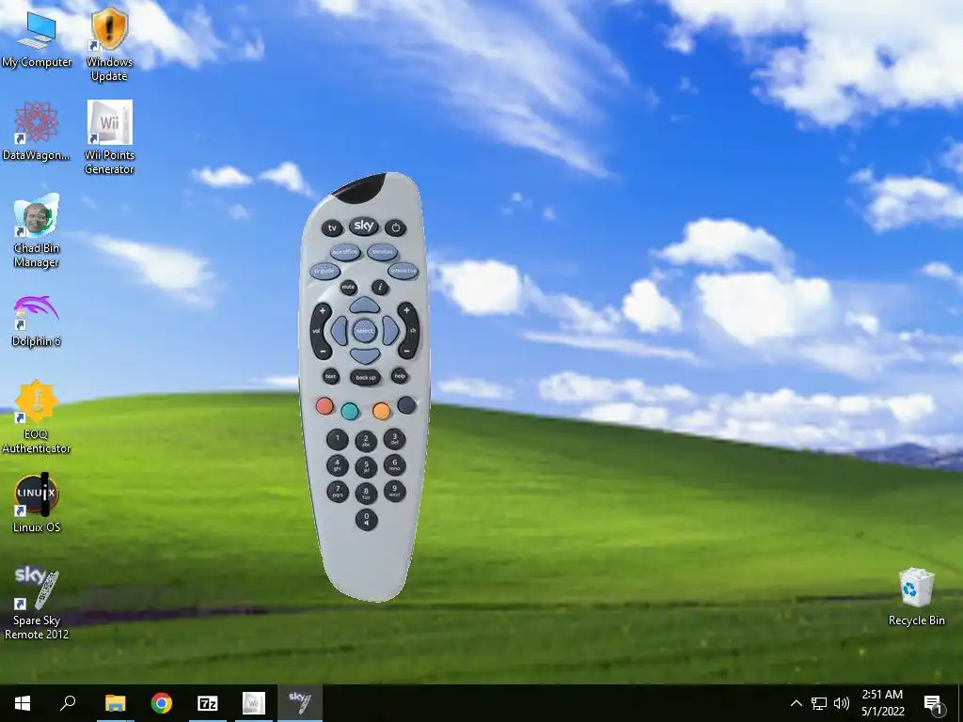This screenshot has width=963, height=722.
Task: Tap the i info button on the remote
Action: pos(380,287)
